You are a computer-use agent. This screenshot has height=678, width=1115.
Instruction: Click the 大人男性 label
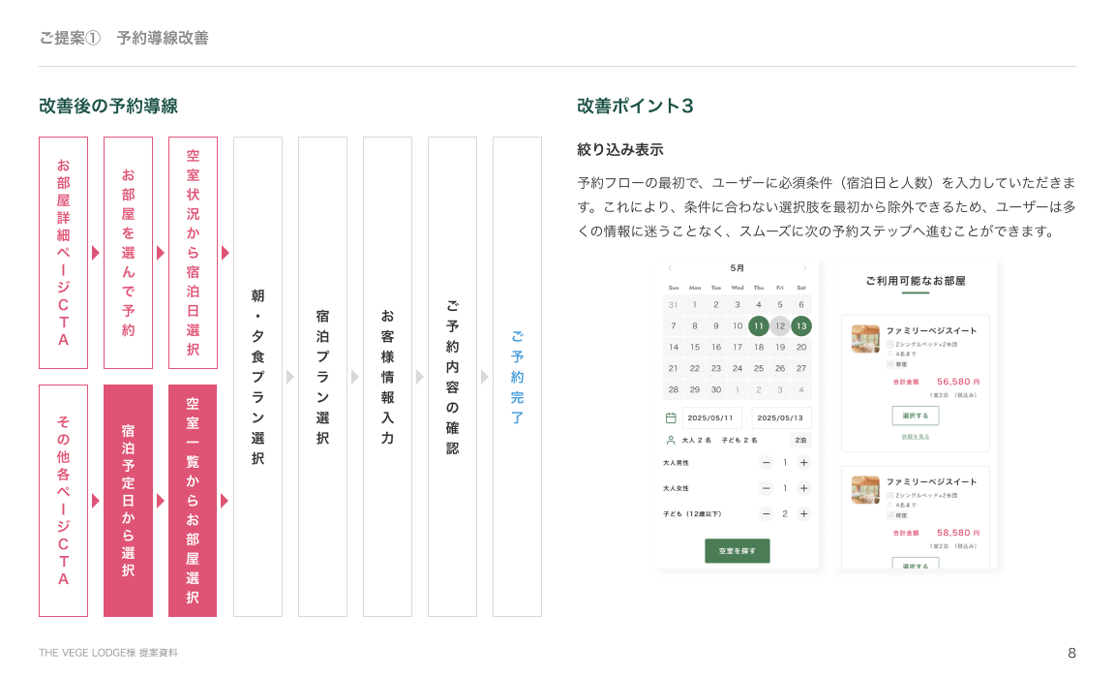click(x=676, y=462)
